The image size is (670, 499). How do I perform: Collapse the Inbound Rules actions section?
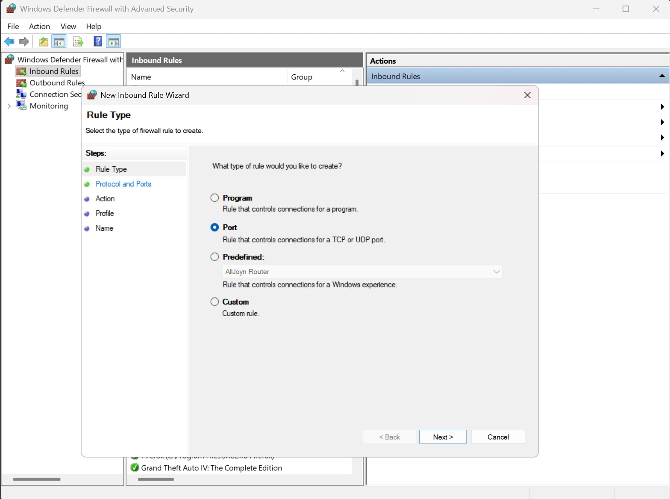661,76
